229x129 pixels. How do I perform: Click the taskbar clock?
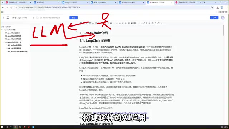click(x=226, y=127)
